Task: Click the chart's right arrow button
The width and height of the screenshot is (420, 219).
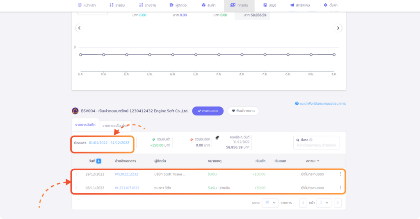Action: click(338, 28)
